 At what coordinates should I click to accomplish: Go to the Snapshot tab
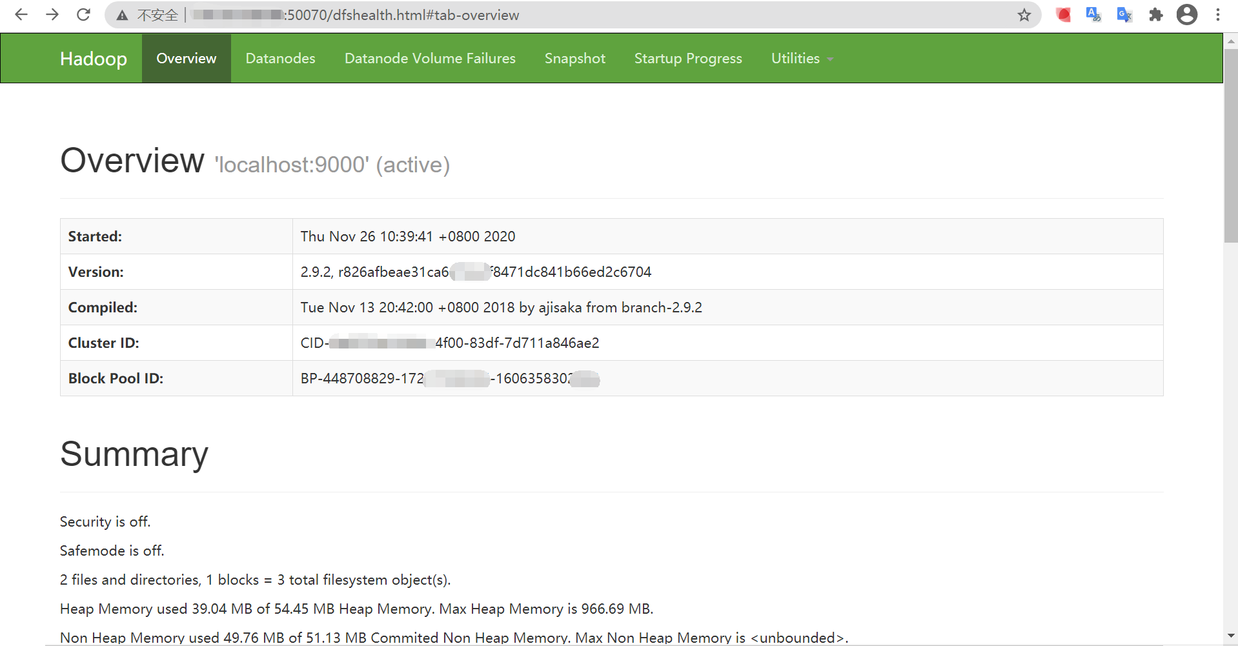pyautogui.click(x=575, y=58)
